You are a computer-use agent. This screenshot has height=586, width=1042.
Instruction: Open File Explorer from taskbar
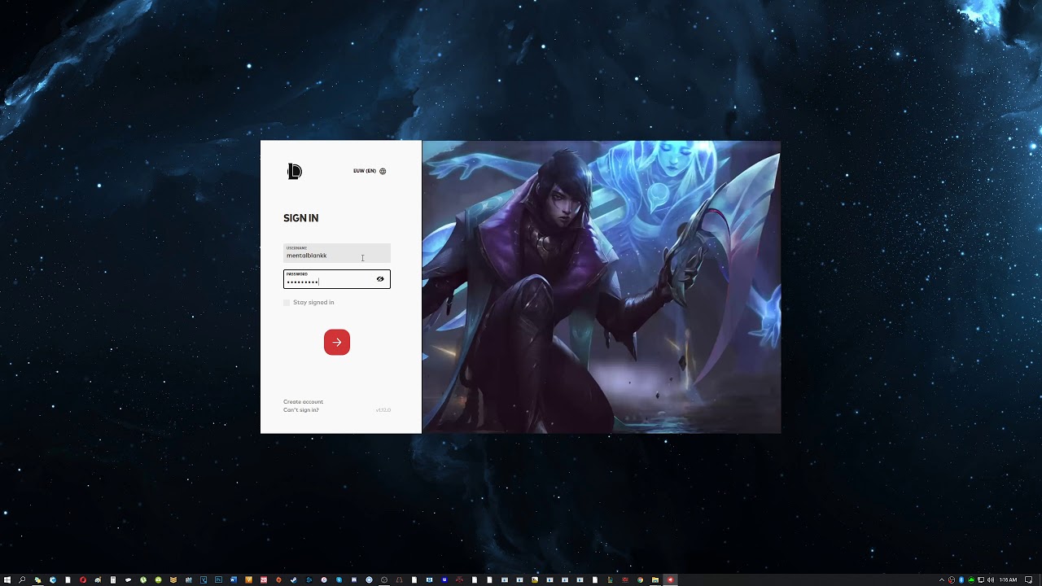(655, 579)
